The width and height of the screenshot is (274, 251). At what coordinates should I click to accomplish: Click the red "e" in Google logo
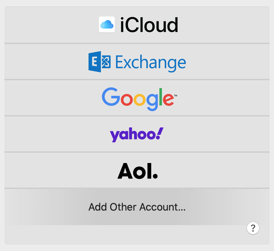168,99
